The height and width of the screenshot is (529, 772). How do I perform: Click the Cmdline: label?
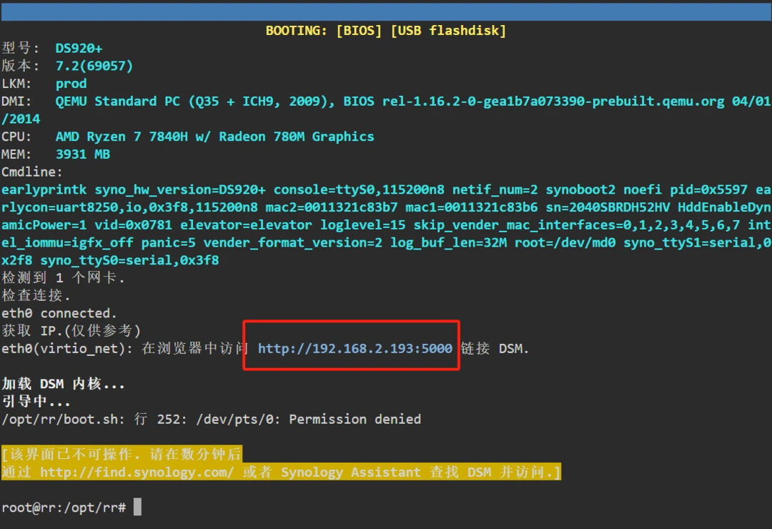(32, 172)
